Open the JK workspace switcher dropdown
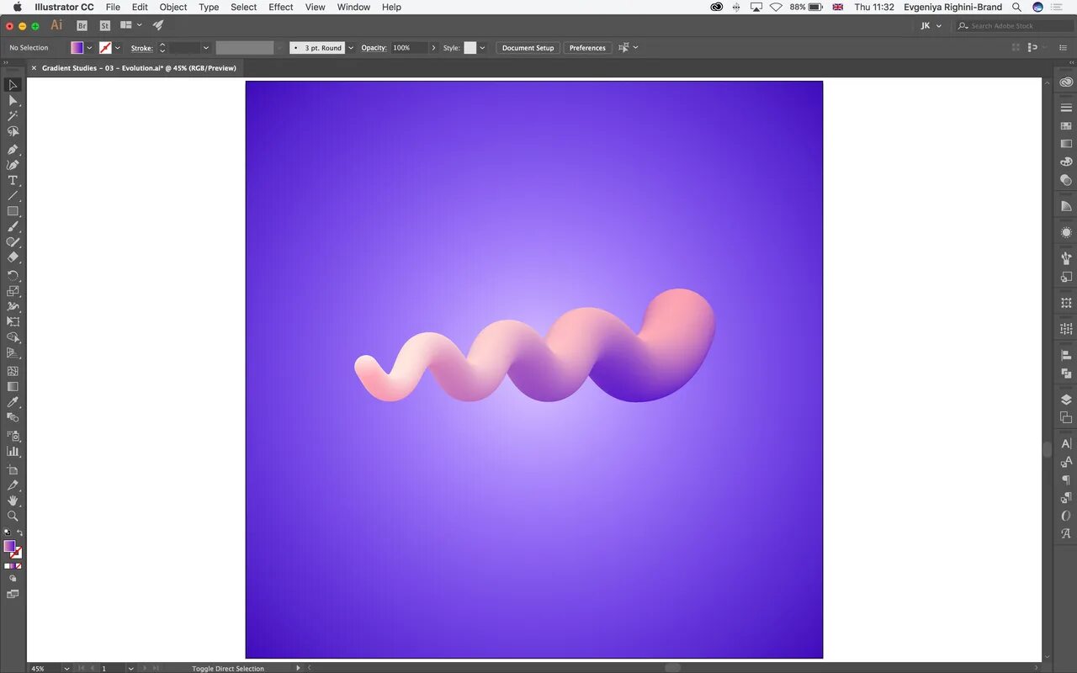This screenshot has height=673, width=1077. [931, 26]
